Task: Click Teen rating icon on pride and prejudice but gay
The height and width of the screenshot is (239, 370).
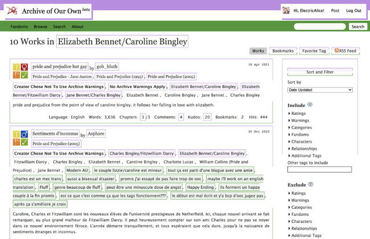Action: point(16,67)
